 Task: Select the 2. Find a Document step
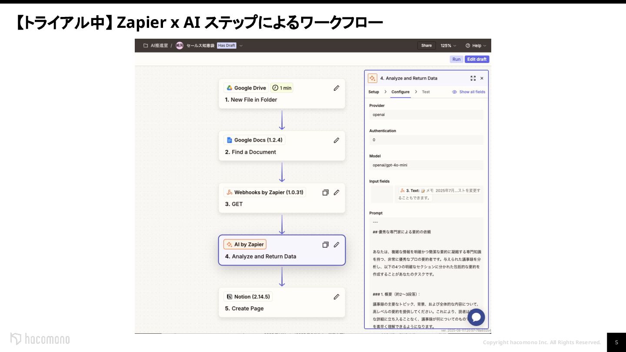[282, 146]
